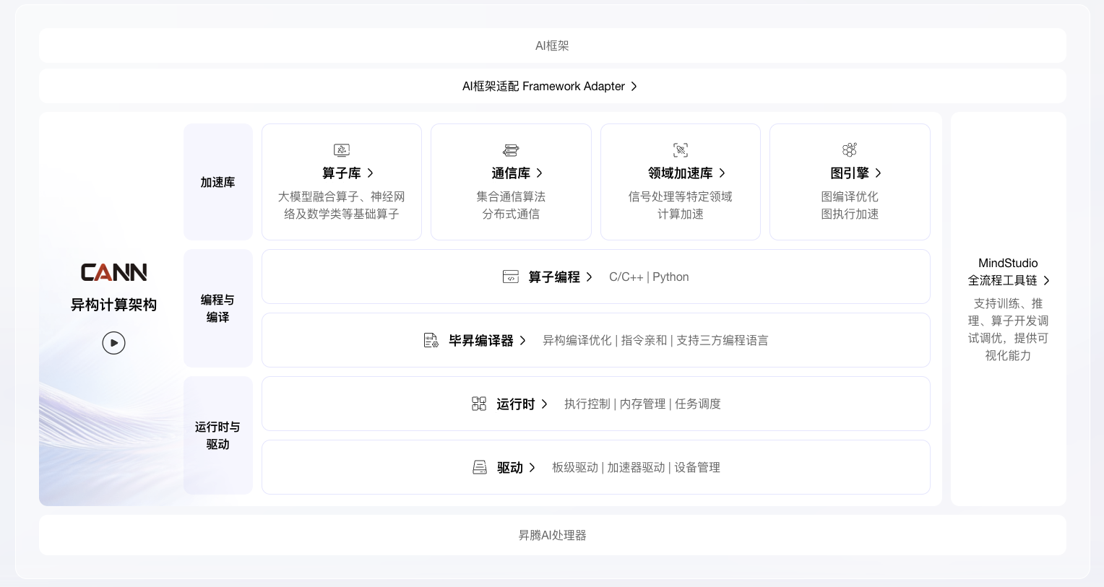The height and width of the screenshot is (587, 1104).
Task: Click 支持训练、推理 MindStudio description
Action: click(1008, 329)
